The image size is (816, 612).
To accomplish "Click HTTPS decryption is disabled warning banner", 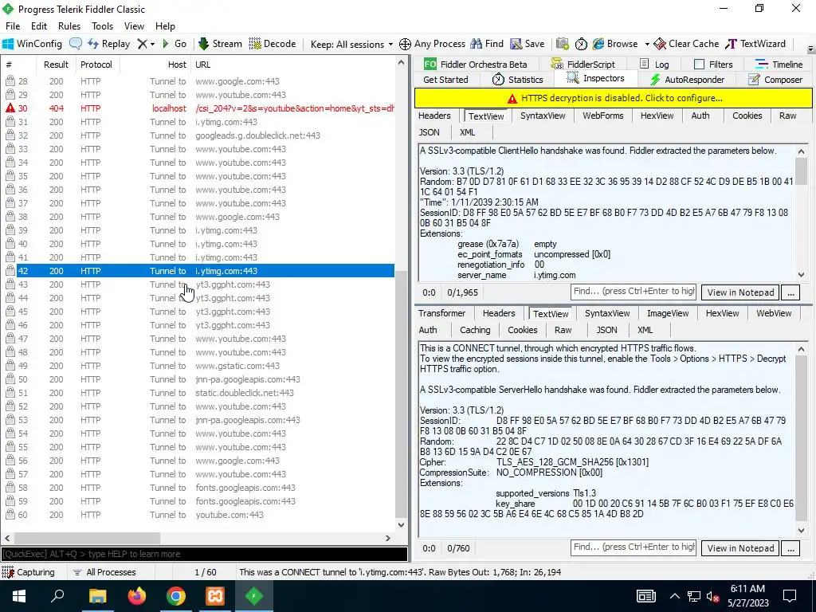I will click(613, 98).
